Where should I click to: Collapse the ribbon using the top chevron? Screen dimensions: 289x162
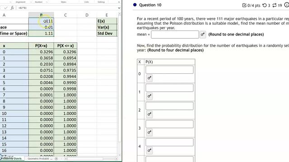119,2
